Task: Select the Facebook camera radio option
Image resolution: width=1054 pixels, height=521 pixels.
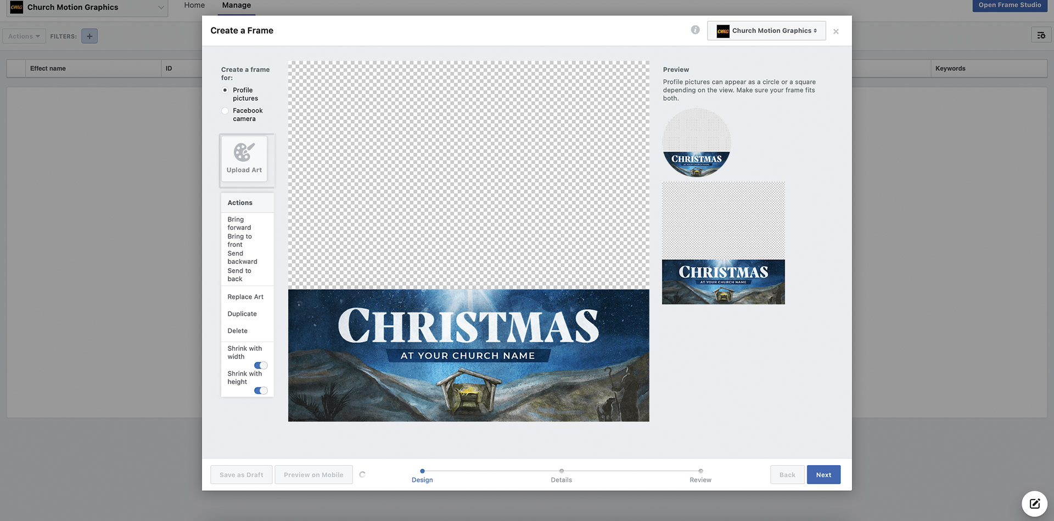Action: tap(225, 111)
